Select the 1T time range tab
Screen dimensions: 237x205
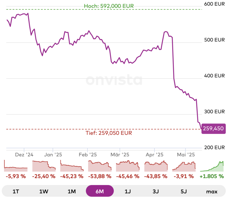[16, 191]
